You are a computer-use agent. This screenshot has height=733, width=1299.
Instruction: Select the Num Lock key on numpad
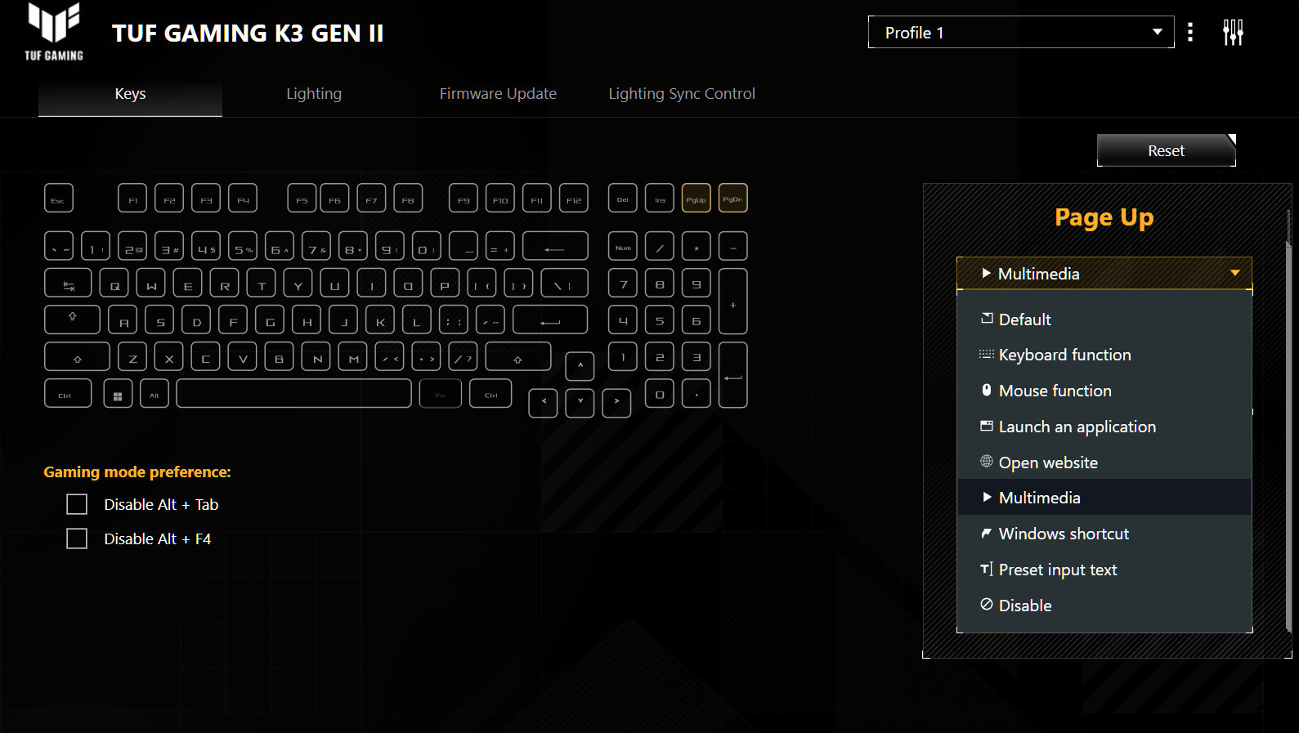click(623, 246)
